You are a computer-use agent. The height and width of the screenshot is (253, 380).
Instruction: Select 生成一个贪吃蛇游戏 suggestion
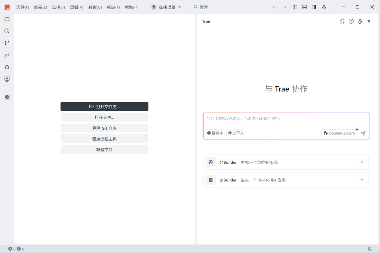(x=286, y=162)
